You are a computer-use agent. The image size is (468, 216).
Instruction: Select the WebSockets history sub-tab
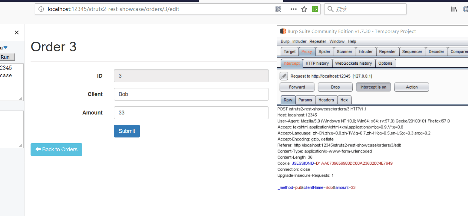click(354, 63)
